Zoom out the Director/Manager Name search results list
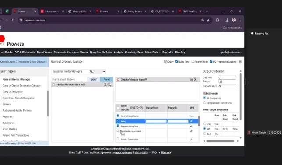Image resolution: width=282 pixels, height=165 pixels. click(105, 84)
